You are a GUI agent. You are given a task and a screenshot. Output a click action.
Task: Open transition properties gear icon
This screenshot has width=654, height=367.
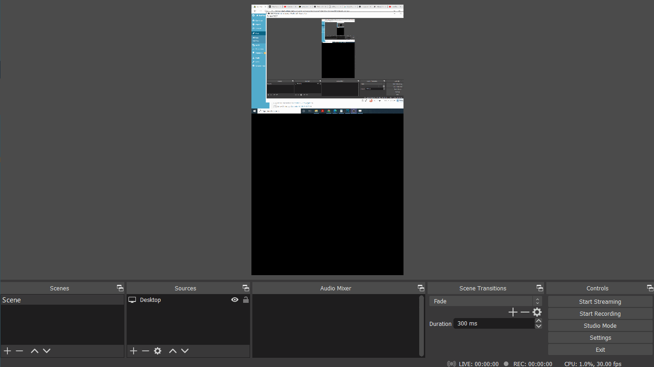pos(537,313)
